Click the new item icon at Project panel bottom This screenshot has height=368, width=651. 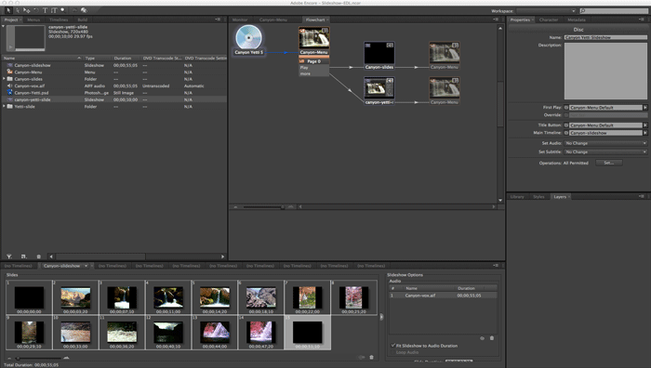pyautogui.click(x=23, y=256)
